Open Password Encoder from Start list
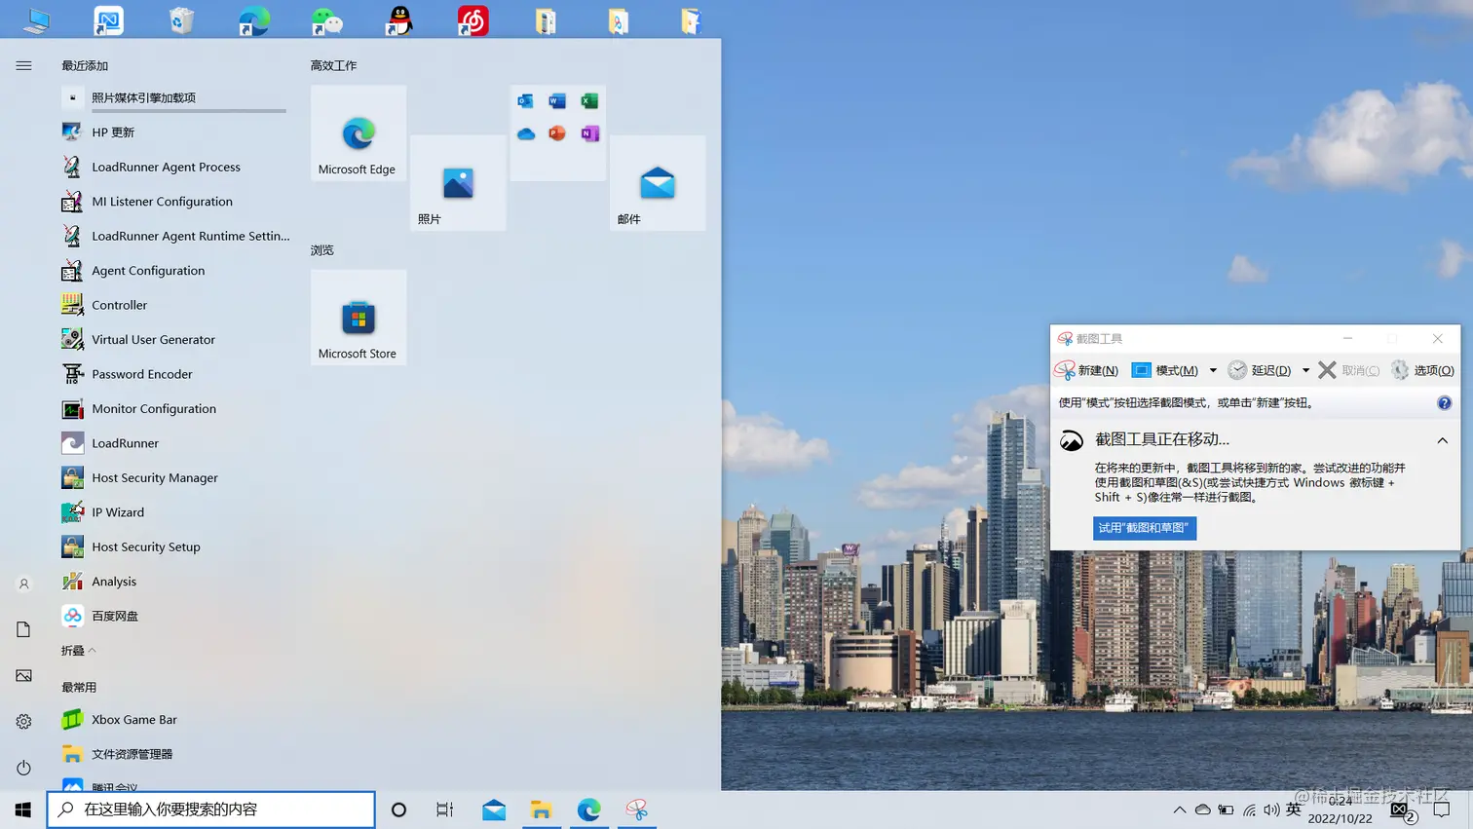The height and width of the screenshot is (829, 1473). 173,374
